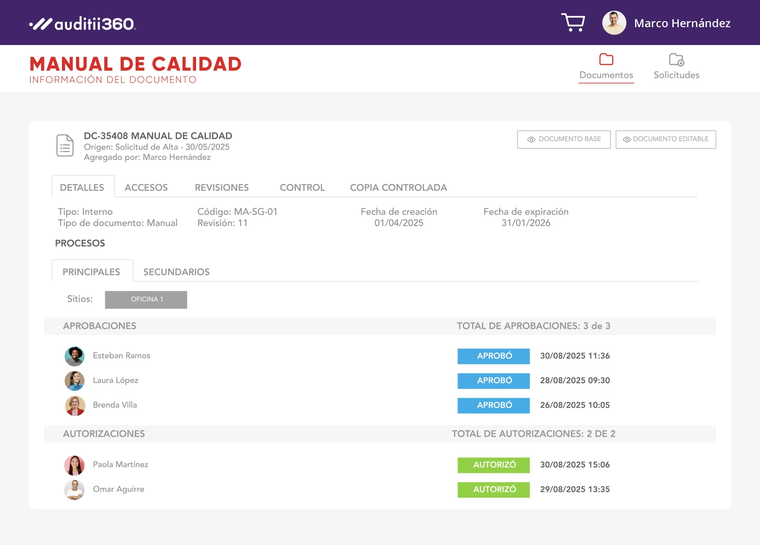The image size is (760, 545).
Task: Open Solicitudes folder-plus icon
Action: pos(676,60)
